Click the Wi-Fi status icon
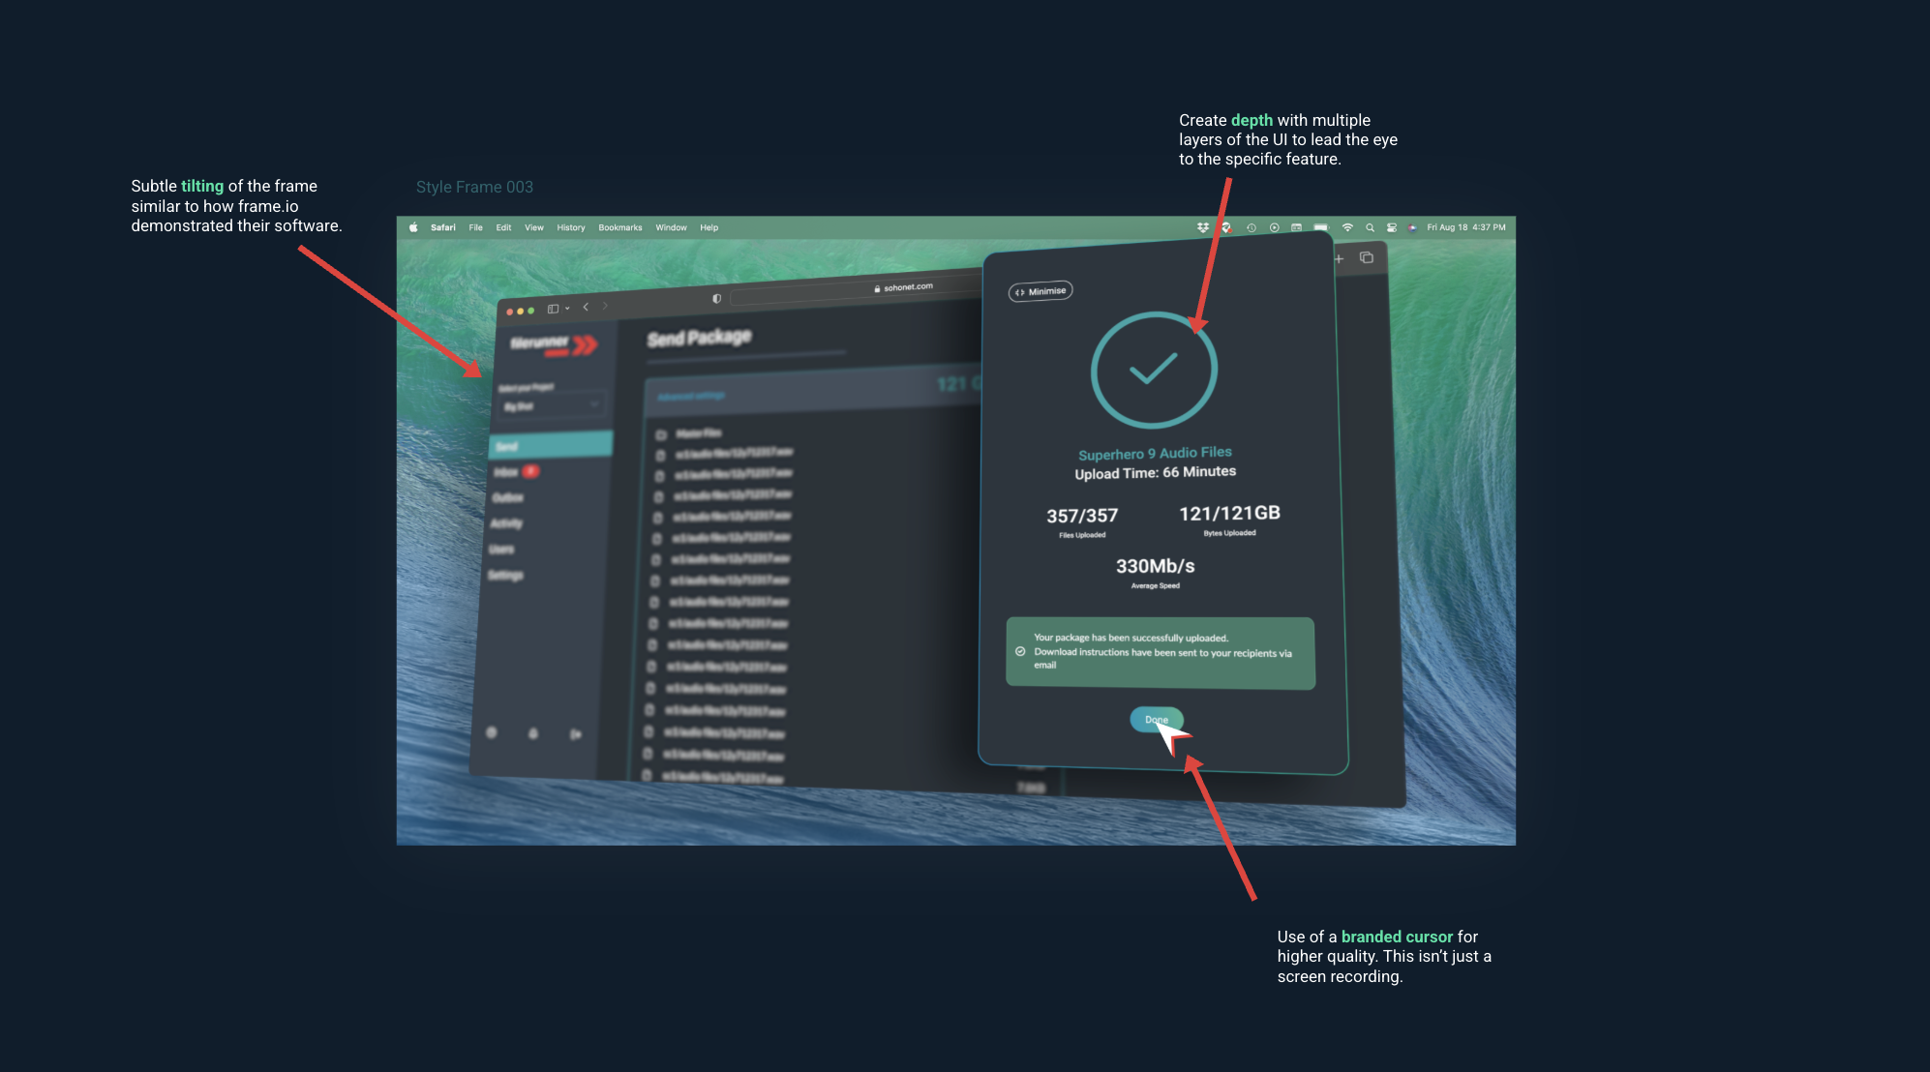The width and height of the screenshot is (1930, 1072). pos(1347,227)
